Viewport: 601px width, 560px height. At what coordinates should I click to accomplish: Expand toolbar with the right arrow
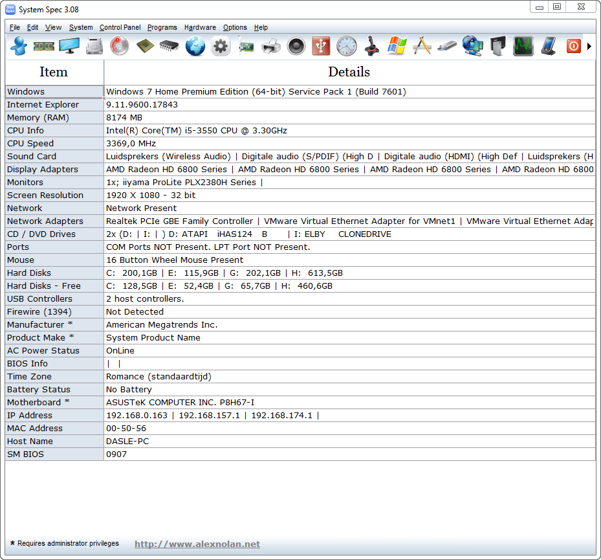tap(589, 47)
